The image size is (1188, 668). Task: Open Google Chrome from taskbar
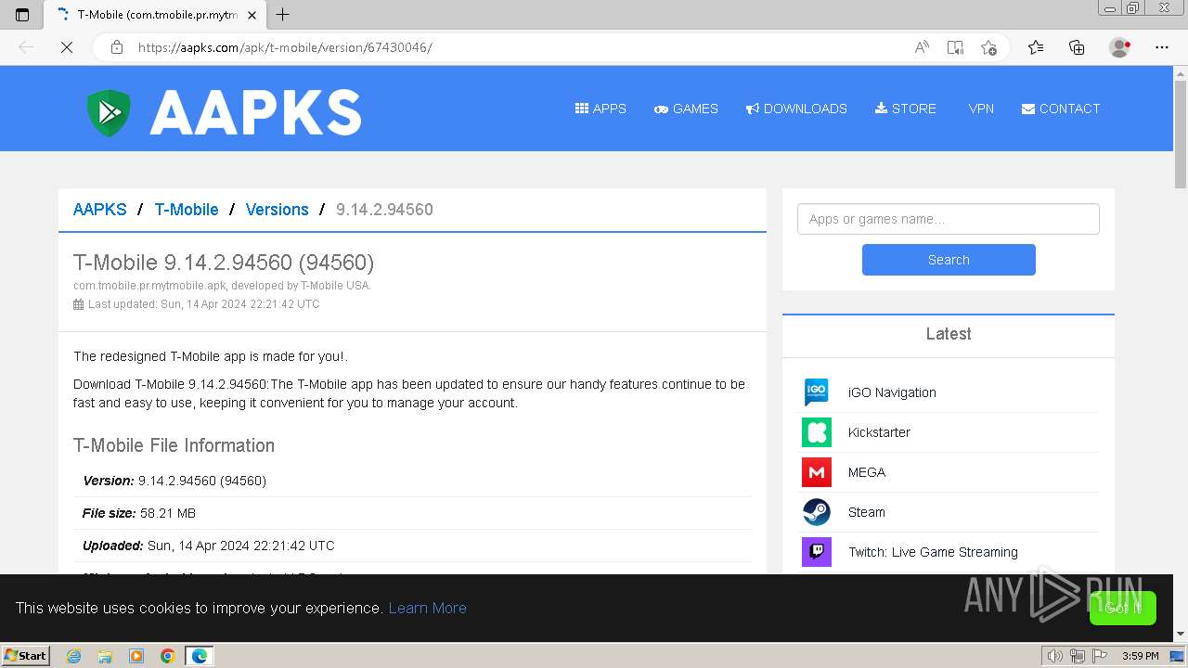point(168,656)
